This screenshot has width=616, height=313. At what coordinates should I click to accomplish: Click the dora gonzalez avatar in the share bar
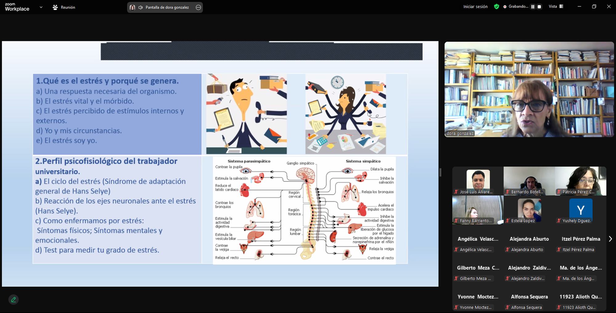point(132,7)
